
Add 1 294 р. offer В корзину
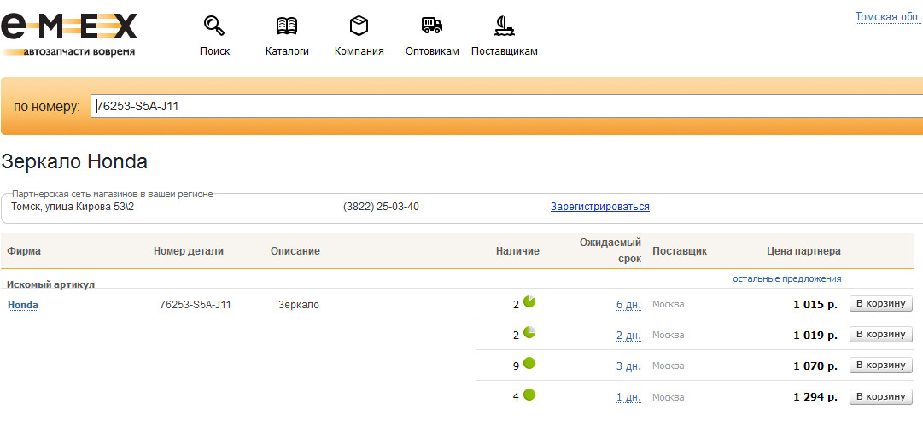[880, 396]
